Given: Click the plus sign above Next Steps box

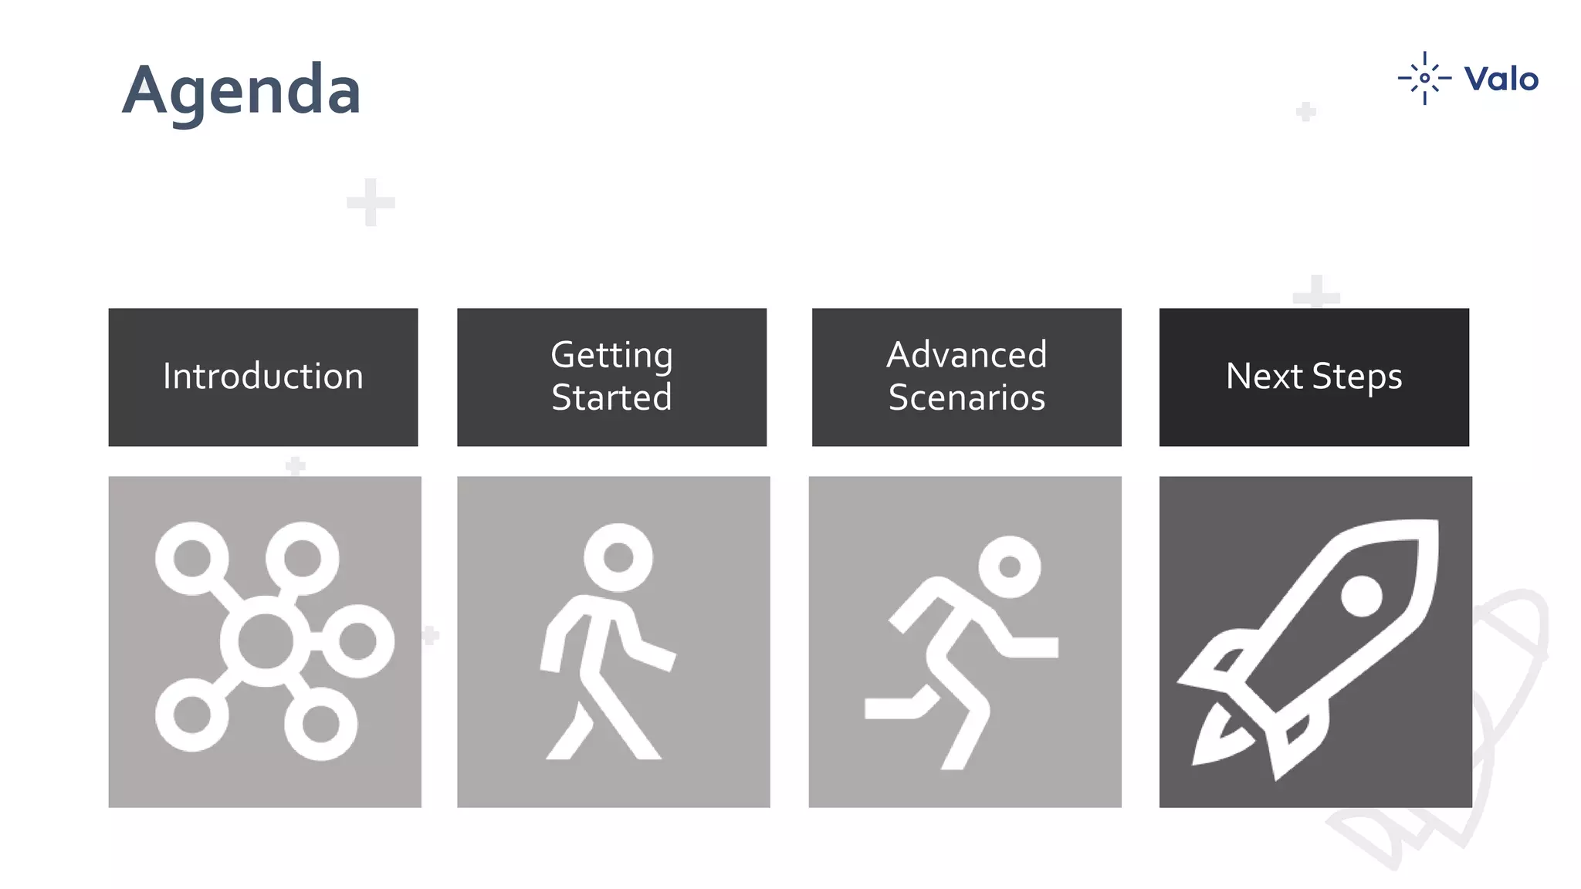Looking at the screenshot, I should point(1316,292).
